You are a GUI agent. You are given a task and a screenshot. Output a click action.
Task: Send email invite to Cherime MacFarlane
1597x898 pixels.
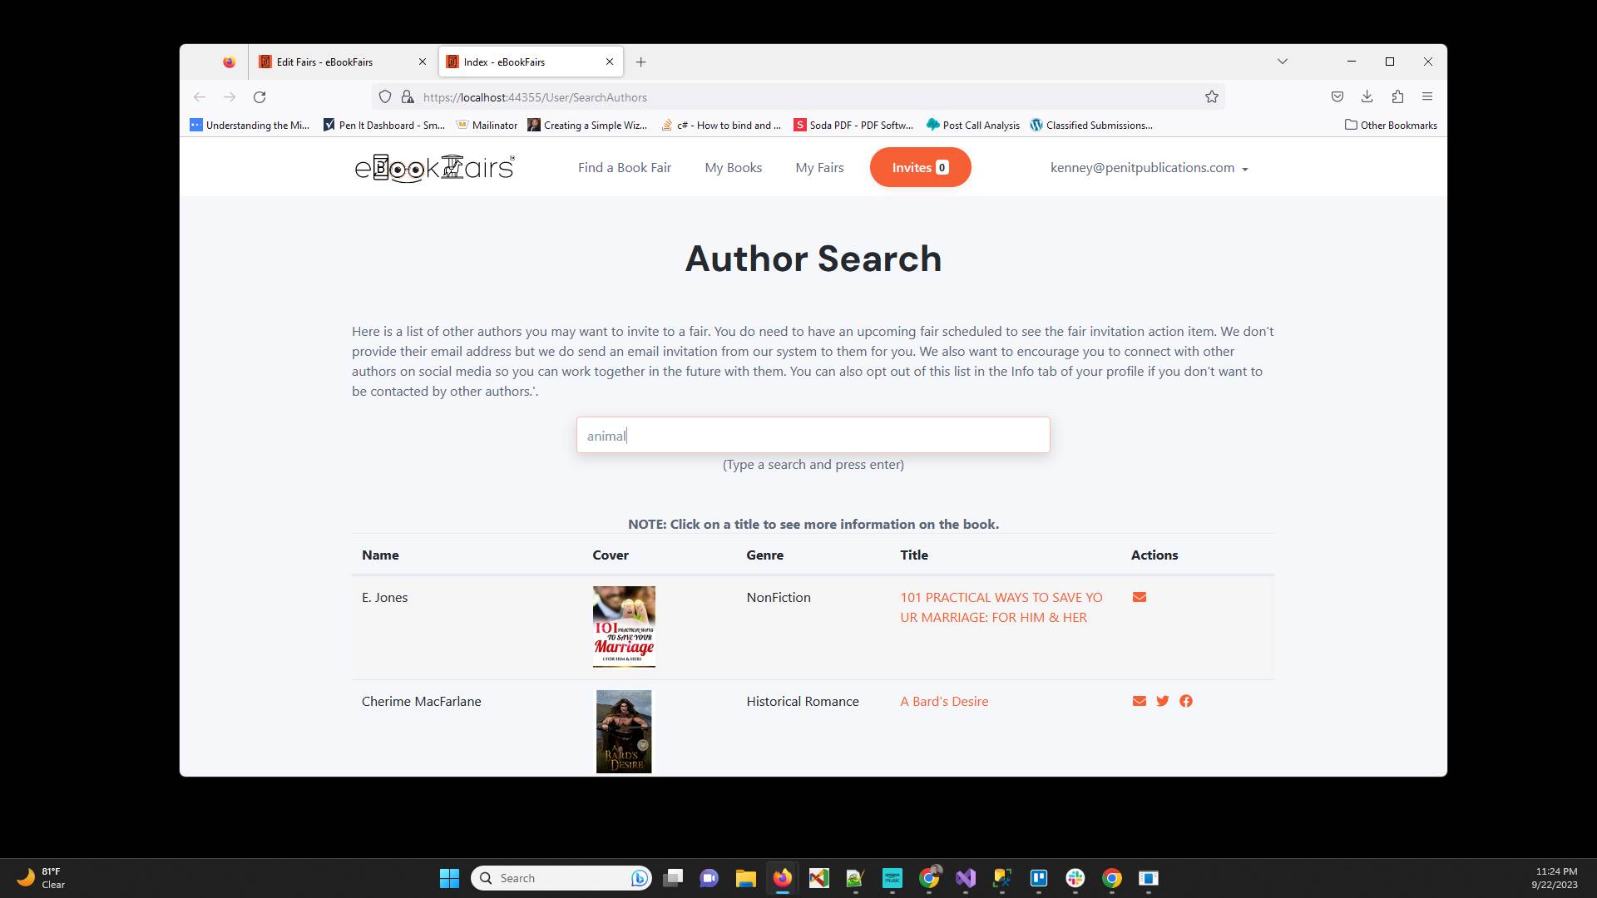click(x=1139, y=701)
